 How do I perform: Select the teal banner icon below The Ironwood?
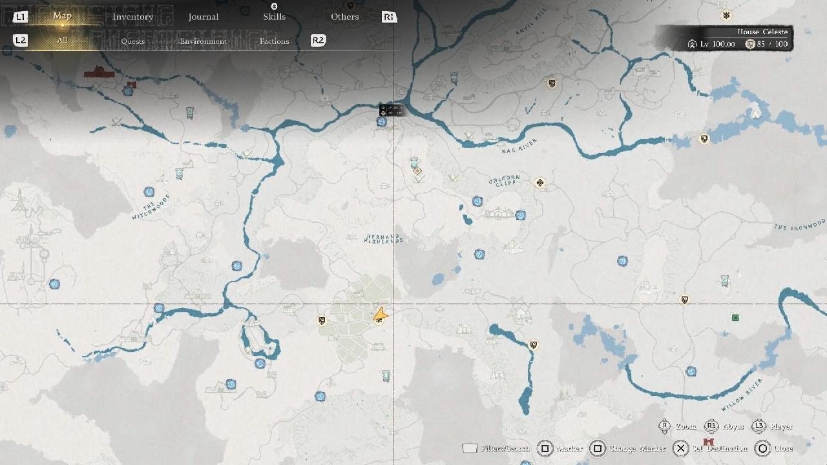725,281
